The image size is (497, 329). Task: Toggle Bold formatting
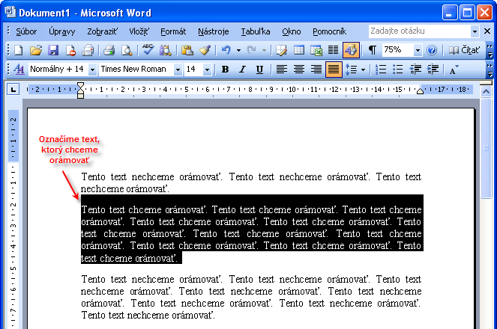coord(225,70)
